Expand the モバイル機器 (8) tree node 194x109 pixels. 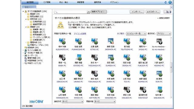23,50
